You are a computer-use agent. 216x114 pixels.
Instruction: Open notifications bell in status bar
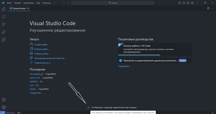click(212, 113)
